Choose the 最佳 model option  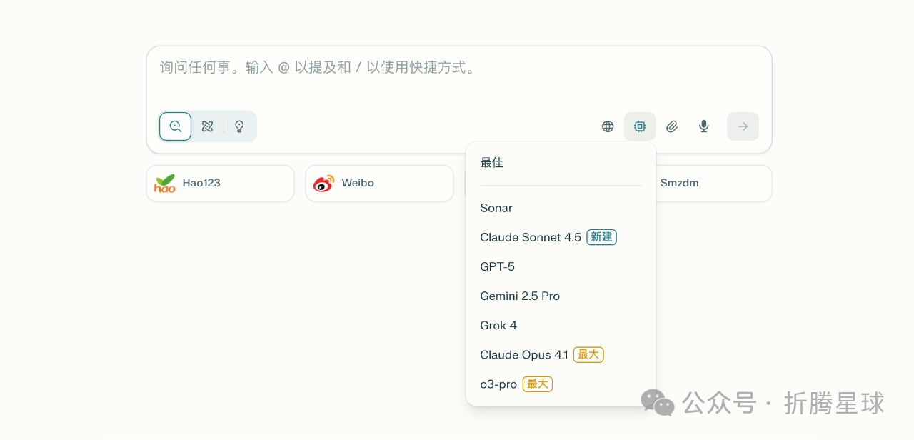(x=492, y=163)
